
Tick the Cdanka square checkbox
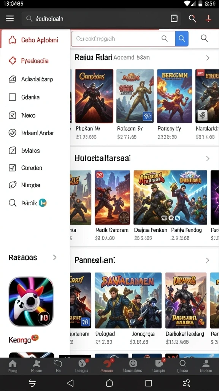13,97
